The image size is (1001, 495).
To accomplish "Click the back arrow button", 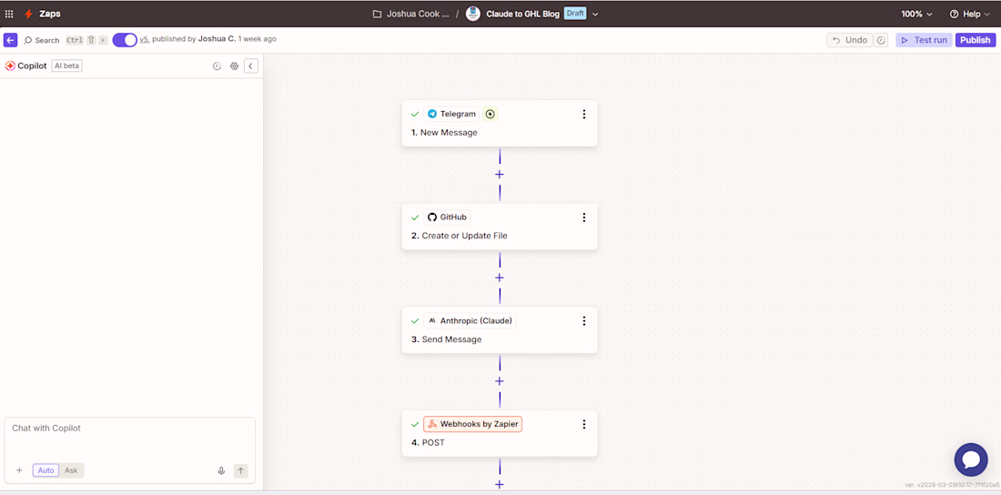I will pyautogui.click(x=10, y=40).
